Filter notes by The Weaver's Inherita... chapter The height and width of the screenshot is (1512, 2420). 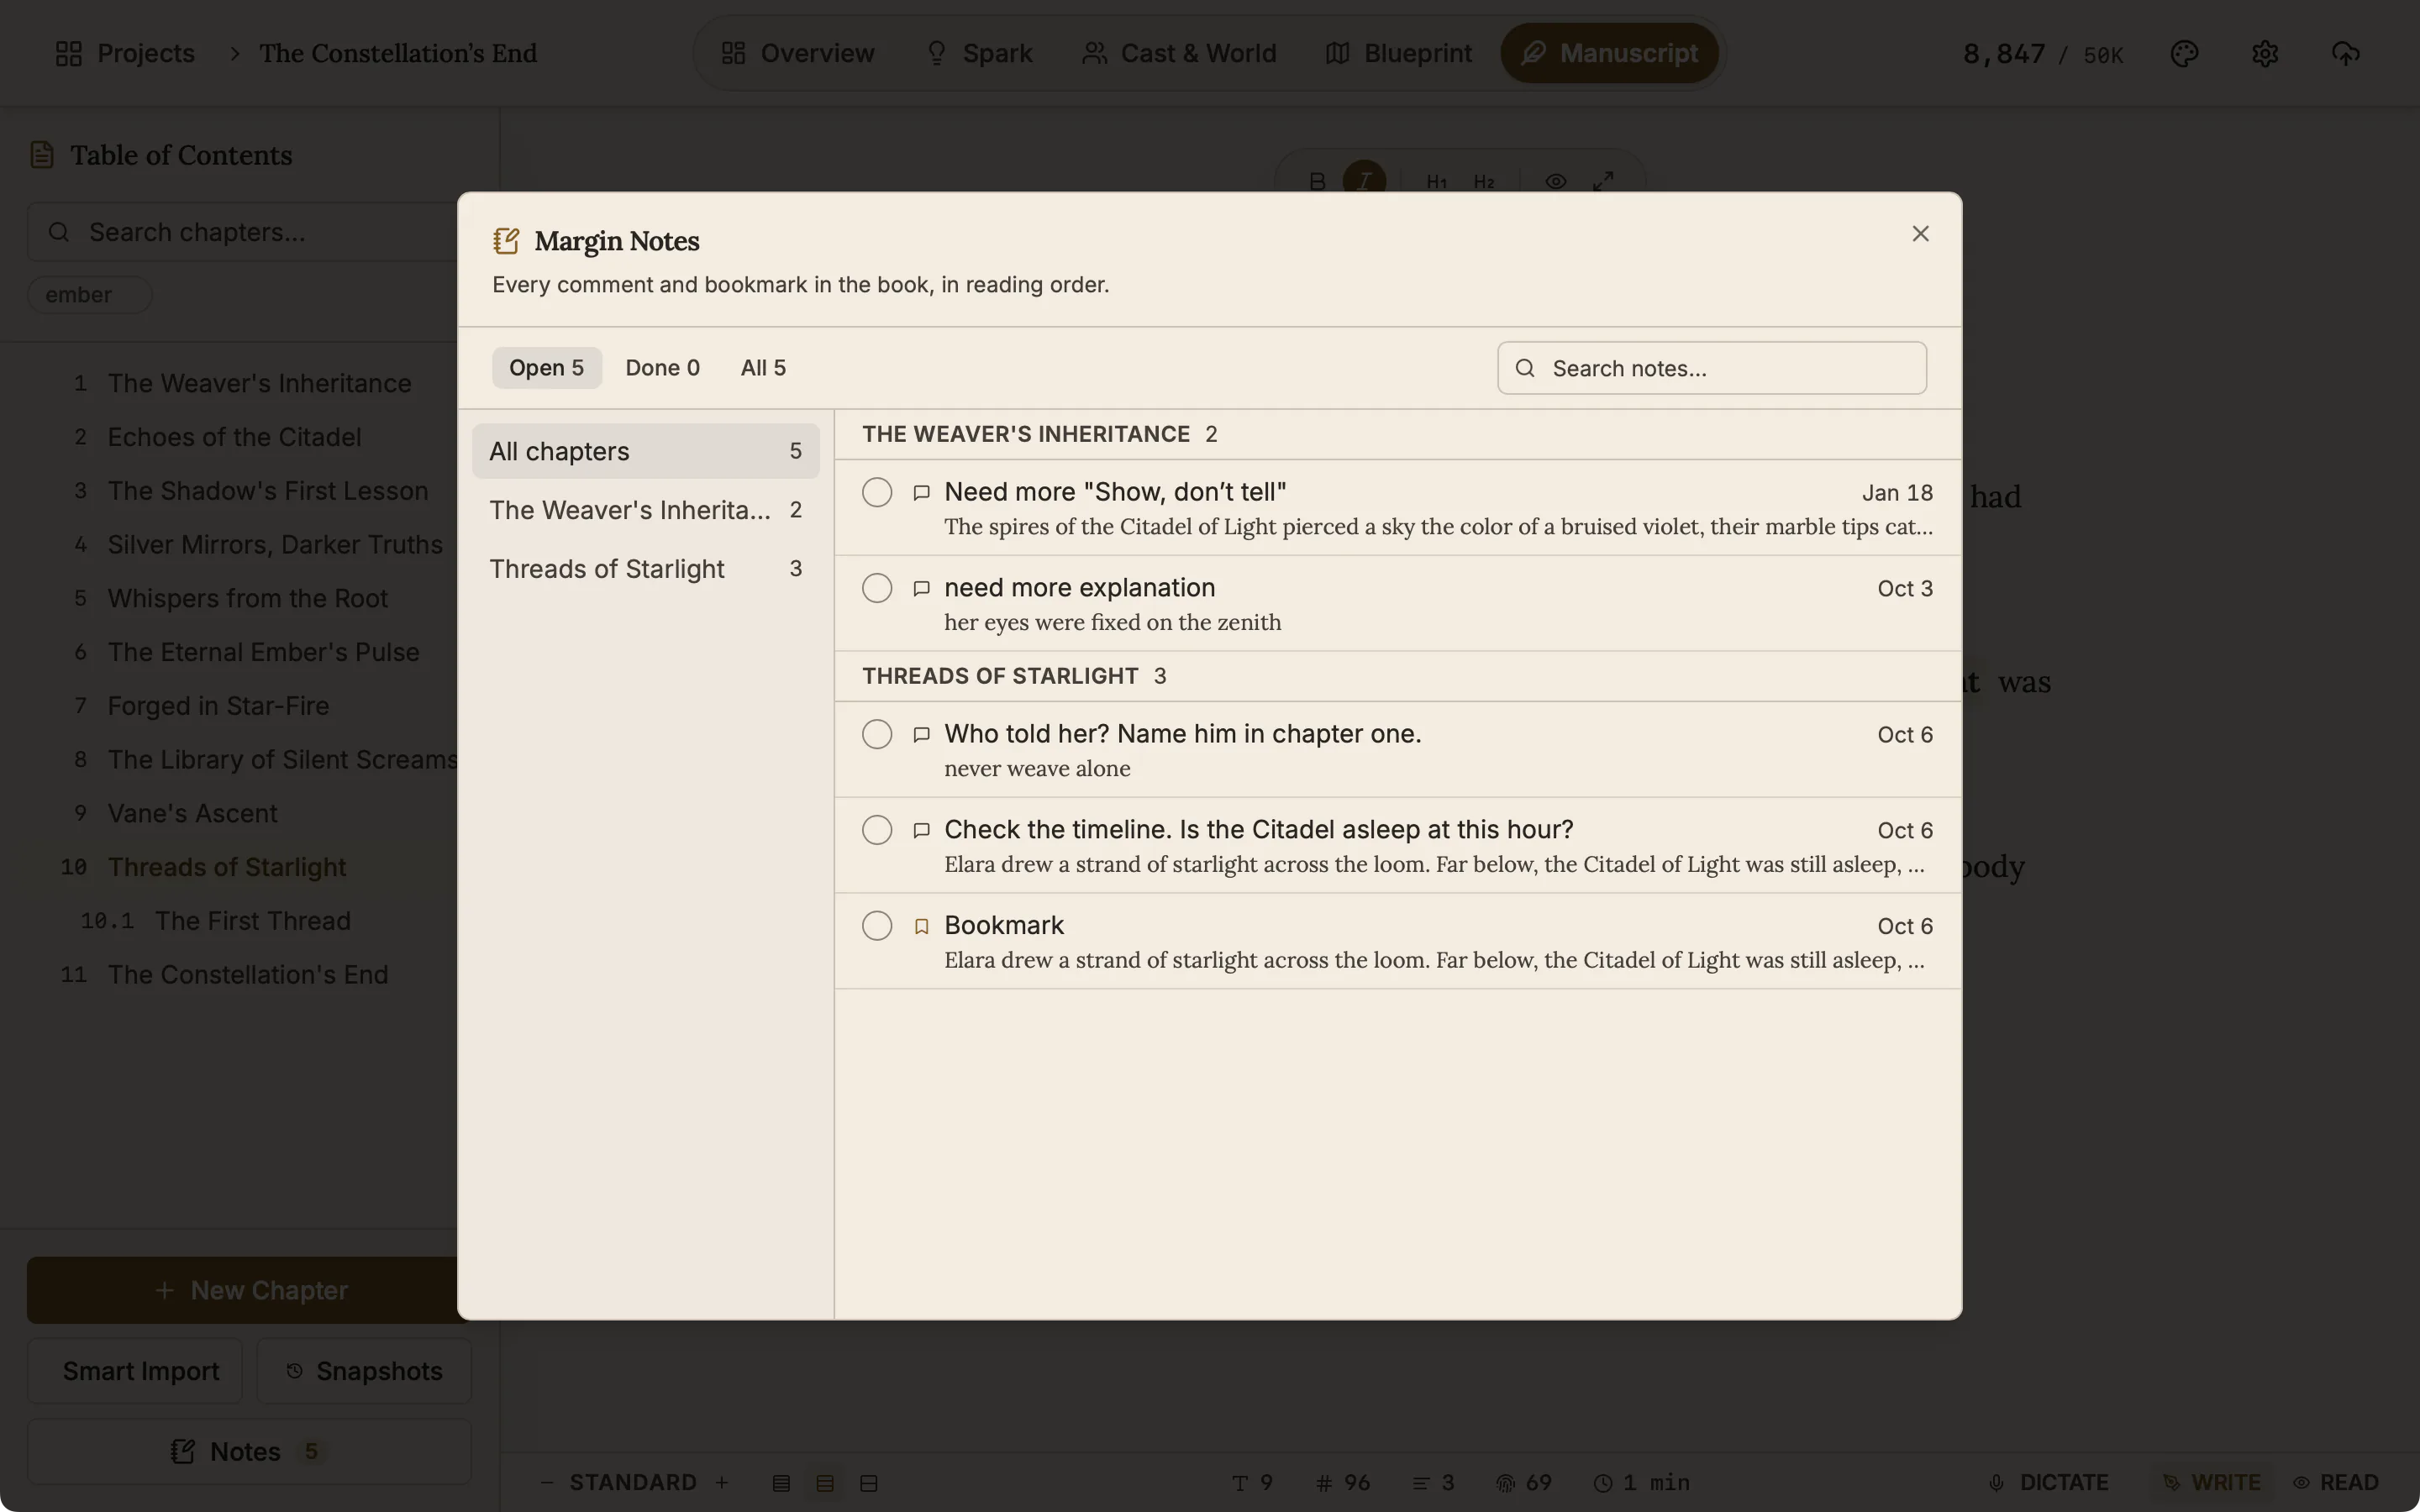645,510
